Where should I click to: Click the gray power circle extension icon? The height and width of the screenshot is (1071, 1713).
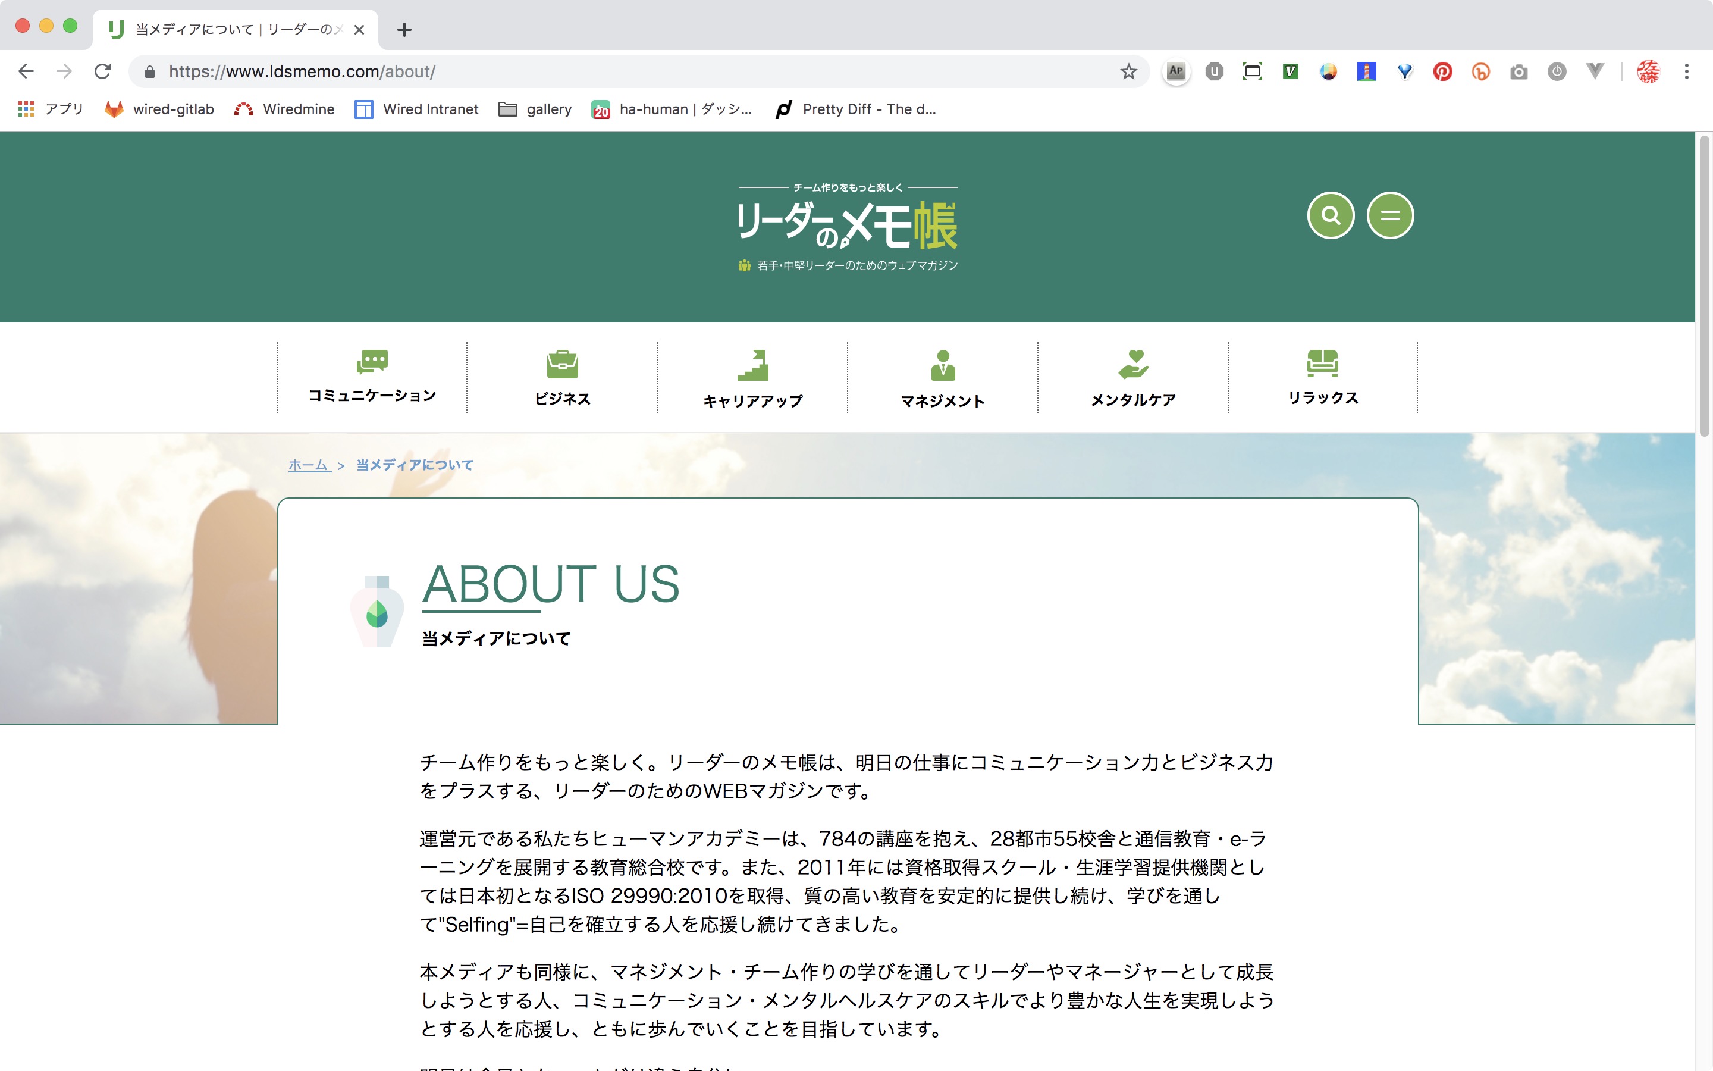(x=1557, y=71)
